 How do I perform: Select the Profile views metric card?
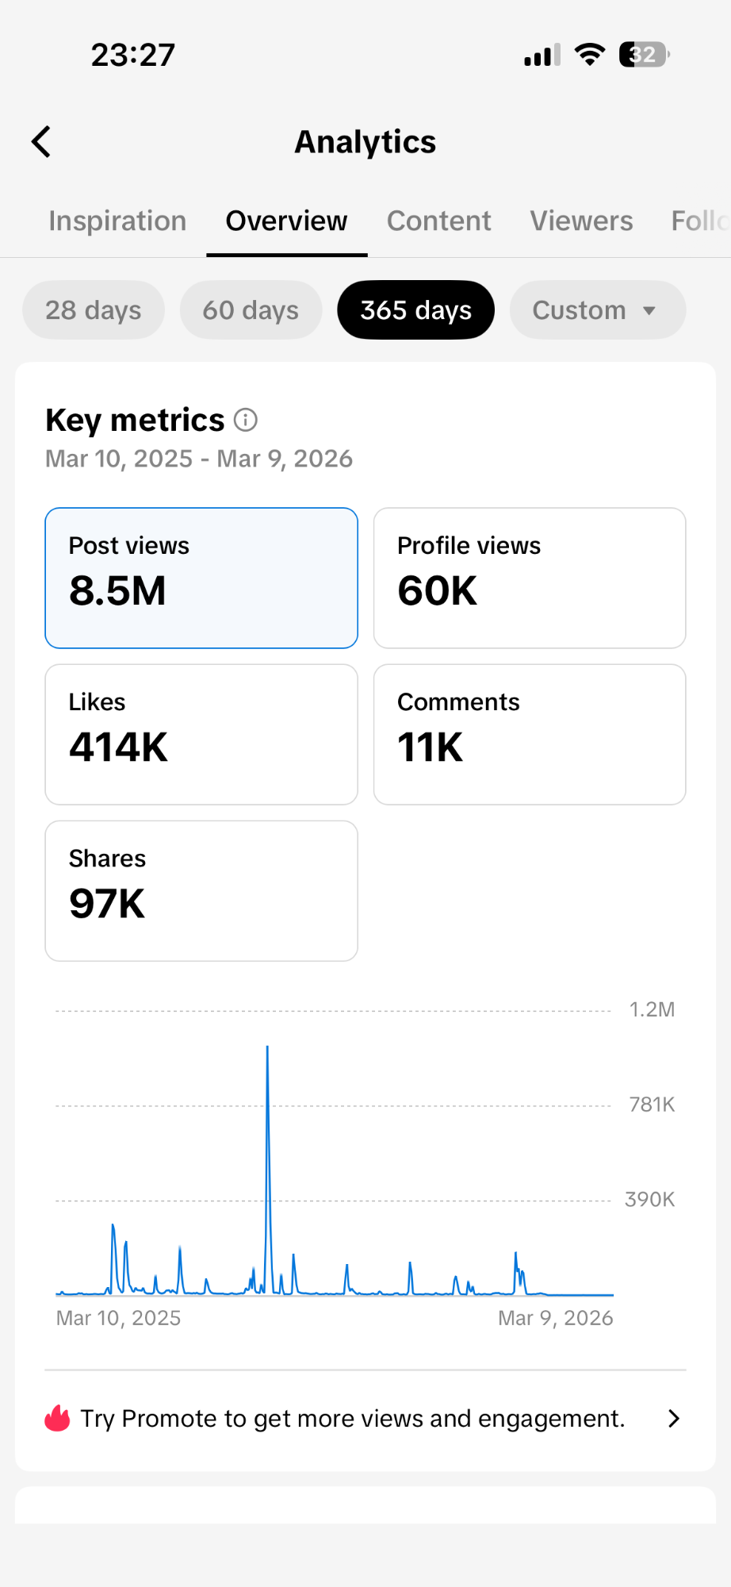(x=530, y=578)
